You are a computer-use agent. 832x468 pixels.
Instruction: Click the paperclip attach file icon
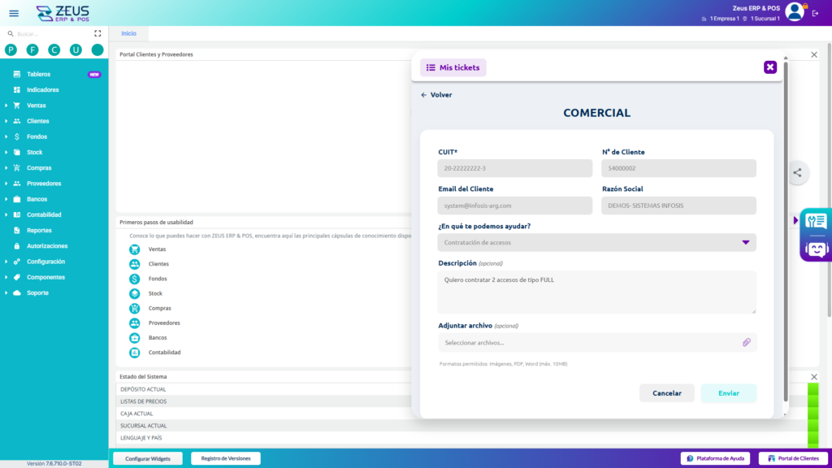coord(746,343)
